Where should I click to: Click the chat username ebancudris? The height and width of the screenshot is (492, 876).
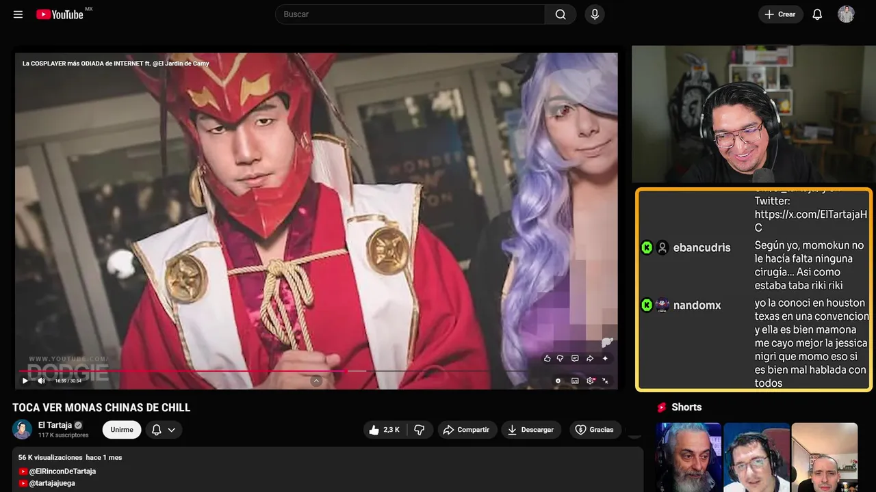coord(701,248)
